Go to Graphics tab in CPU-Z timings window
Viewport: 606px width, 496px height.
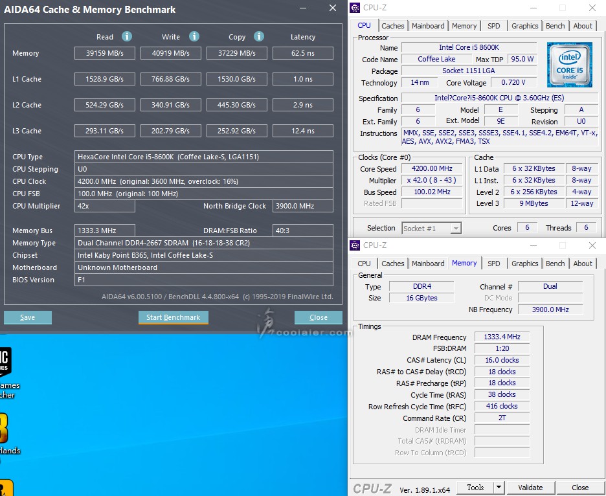(x=525, y=264)
